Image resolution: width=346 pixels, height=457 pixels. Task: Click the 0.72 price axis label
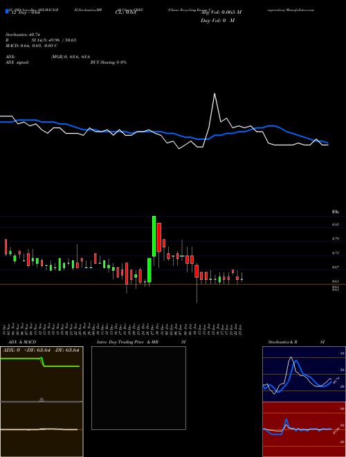tap(336, 253)
